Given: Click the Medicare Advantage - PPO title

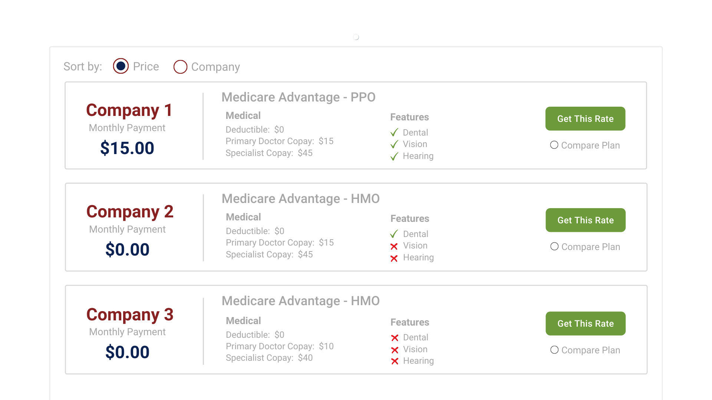Looking at the screenshot, I should [298, 97].
